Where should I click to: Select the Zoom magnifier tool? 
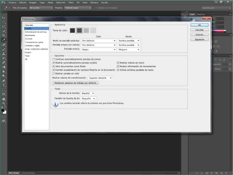coord(4,103)
